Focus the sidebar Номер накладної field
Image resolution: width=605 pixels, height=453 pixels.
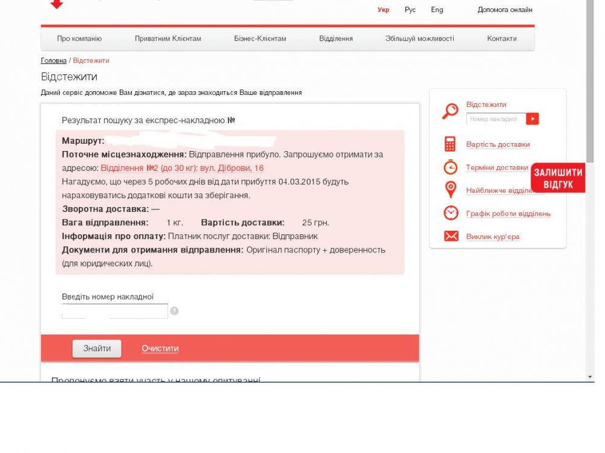[496, 118]
